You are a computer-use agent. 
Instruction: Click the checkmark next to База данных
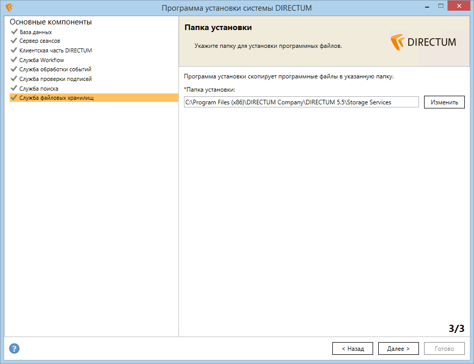14,32
